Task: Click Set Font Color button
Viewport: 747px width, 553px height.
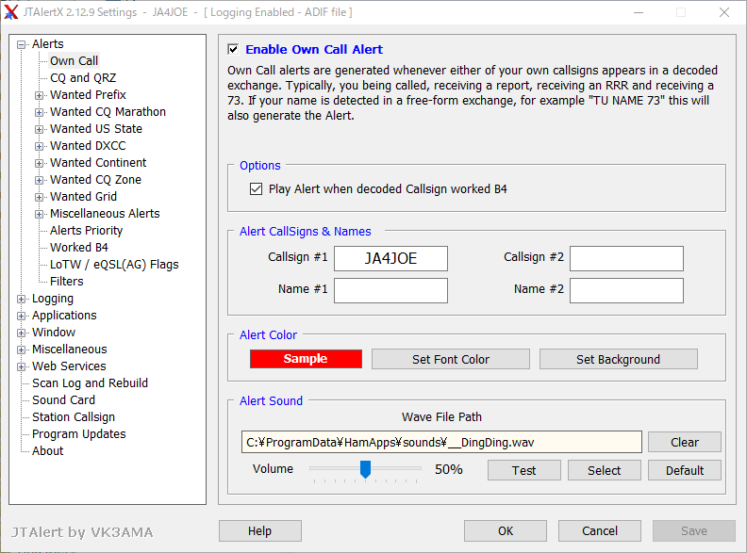Action: click(x=451, y=359)
